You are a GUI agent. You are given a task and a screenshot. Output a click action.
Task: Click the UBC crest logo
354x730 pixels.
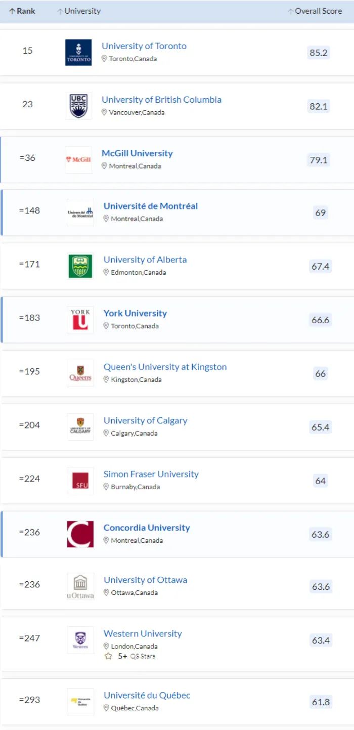click(x=78, y=106)
